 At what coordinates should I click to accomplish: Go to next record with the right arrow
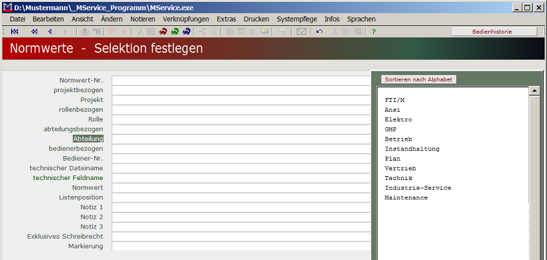65,32
